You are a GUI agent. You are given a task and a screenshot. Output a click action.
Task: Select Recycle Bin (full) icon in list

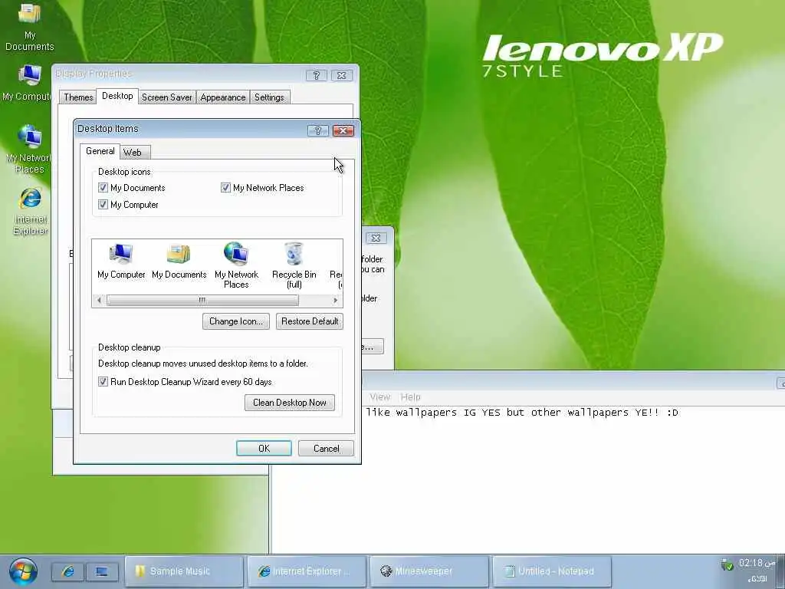tap(294, 265)
